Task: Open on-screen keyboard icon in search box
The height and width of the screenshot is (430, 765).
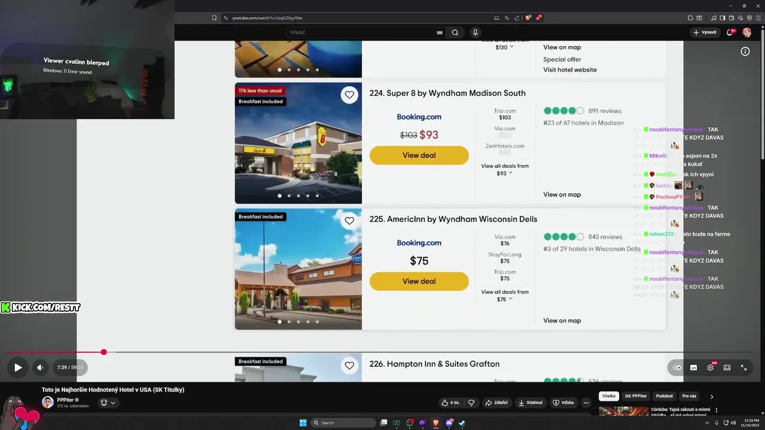Action: [440, 33]
